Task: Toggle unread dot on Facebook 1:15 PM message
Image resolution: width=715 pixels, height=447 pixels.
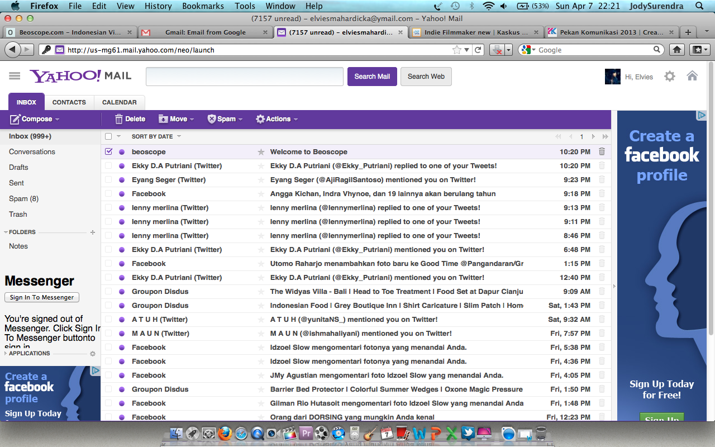Action: pos(122,264)
